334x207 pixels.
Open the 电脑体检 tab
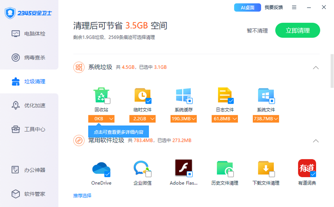click(29, 34)
